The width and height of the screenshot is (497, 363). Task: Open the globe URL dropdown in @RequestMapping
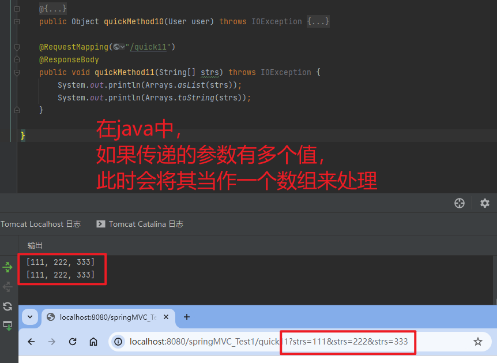119,47
